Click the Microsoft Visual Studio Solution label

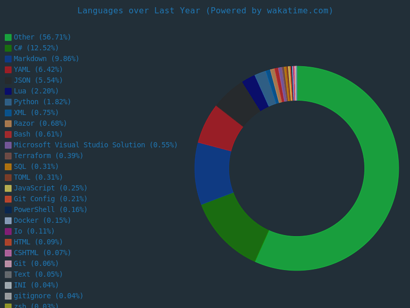point(95,145)
